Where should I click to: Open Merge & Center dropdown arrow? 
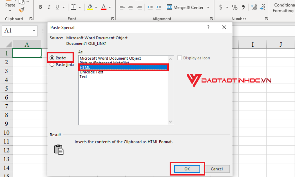(208, 7)
